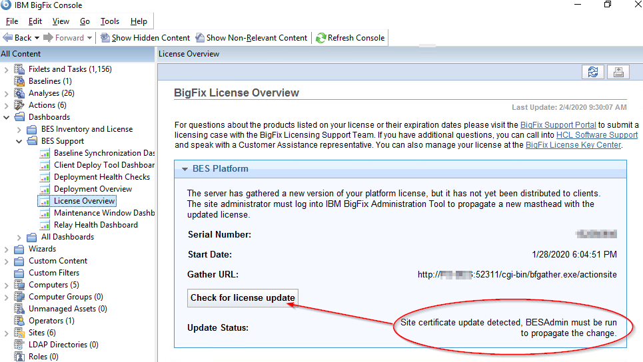Select All Dashboards folder icon
The width and height of the screenshot is (643, 362).
click(32, 237)
